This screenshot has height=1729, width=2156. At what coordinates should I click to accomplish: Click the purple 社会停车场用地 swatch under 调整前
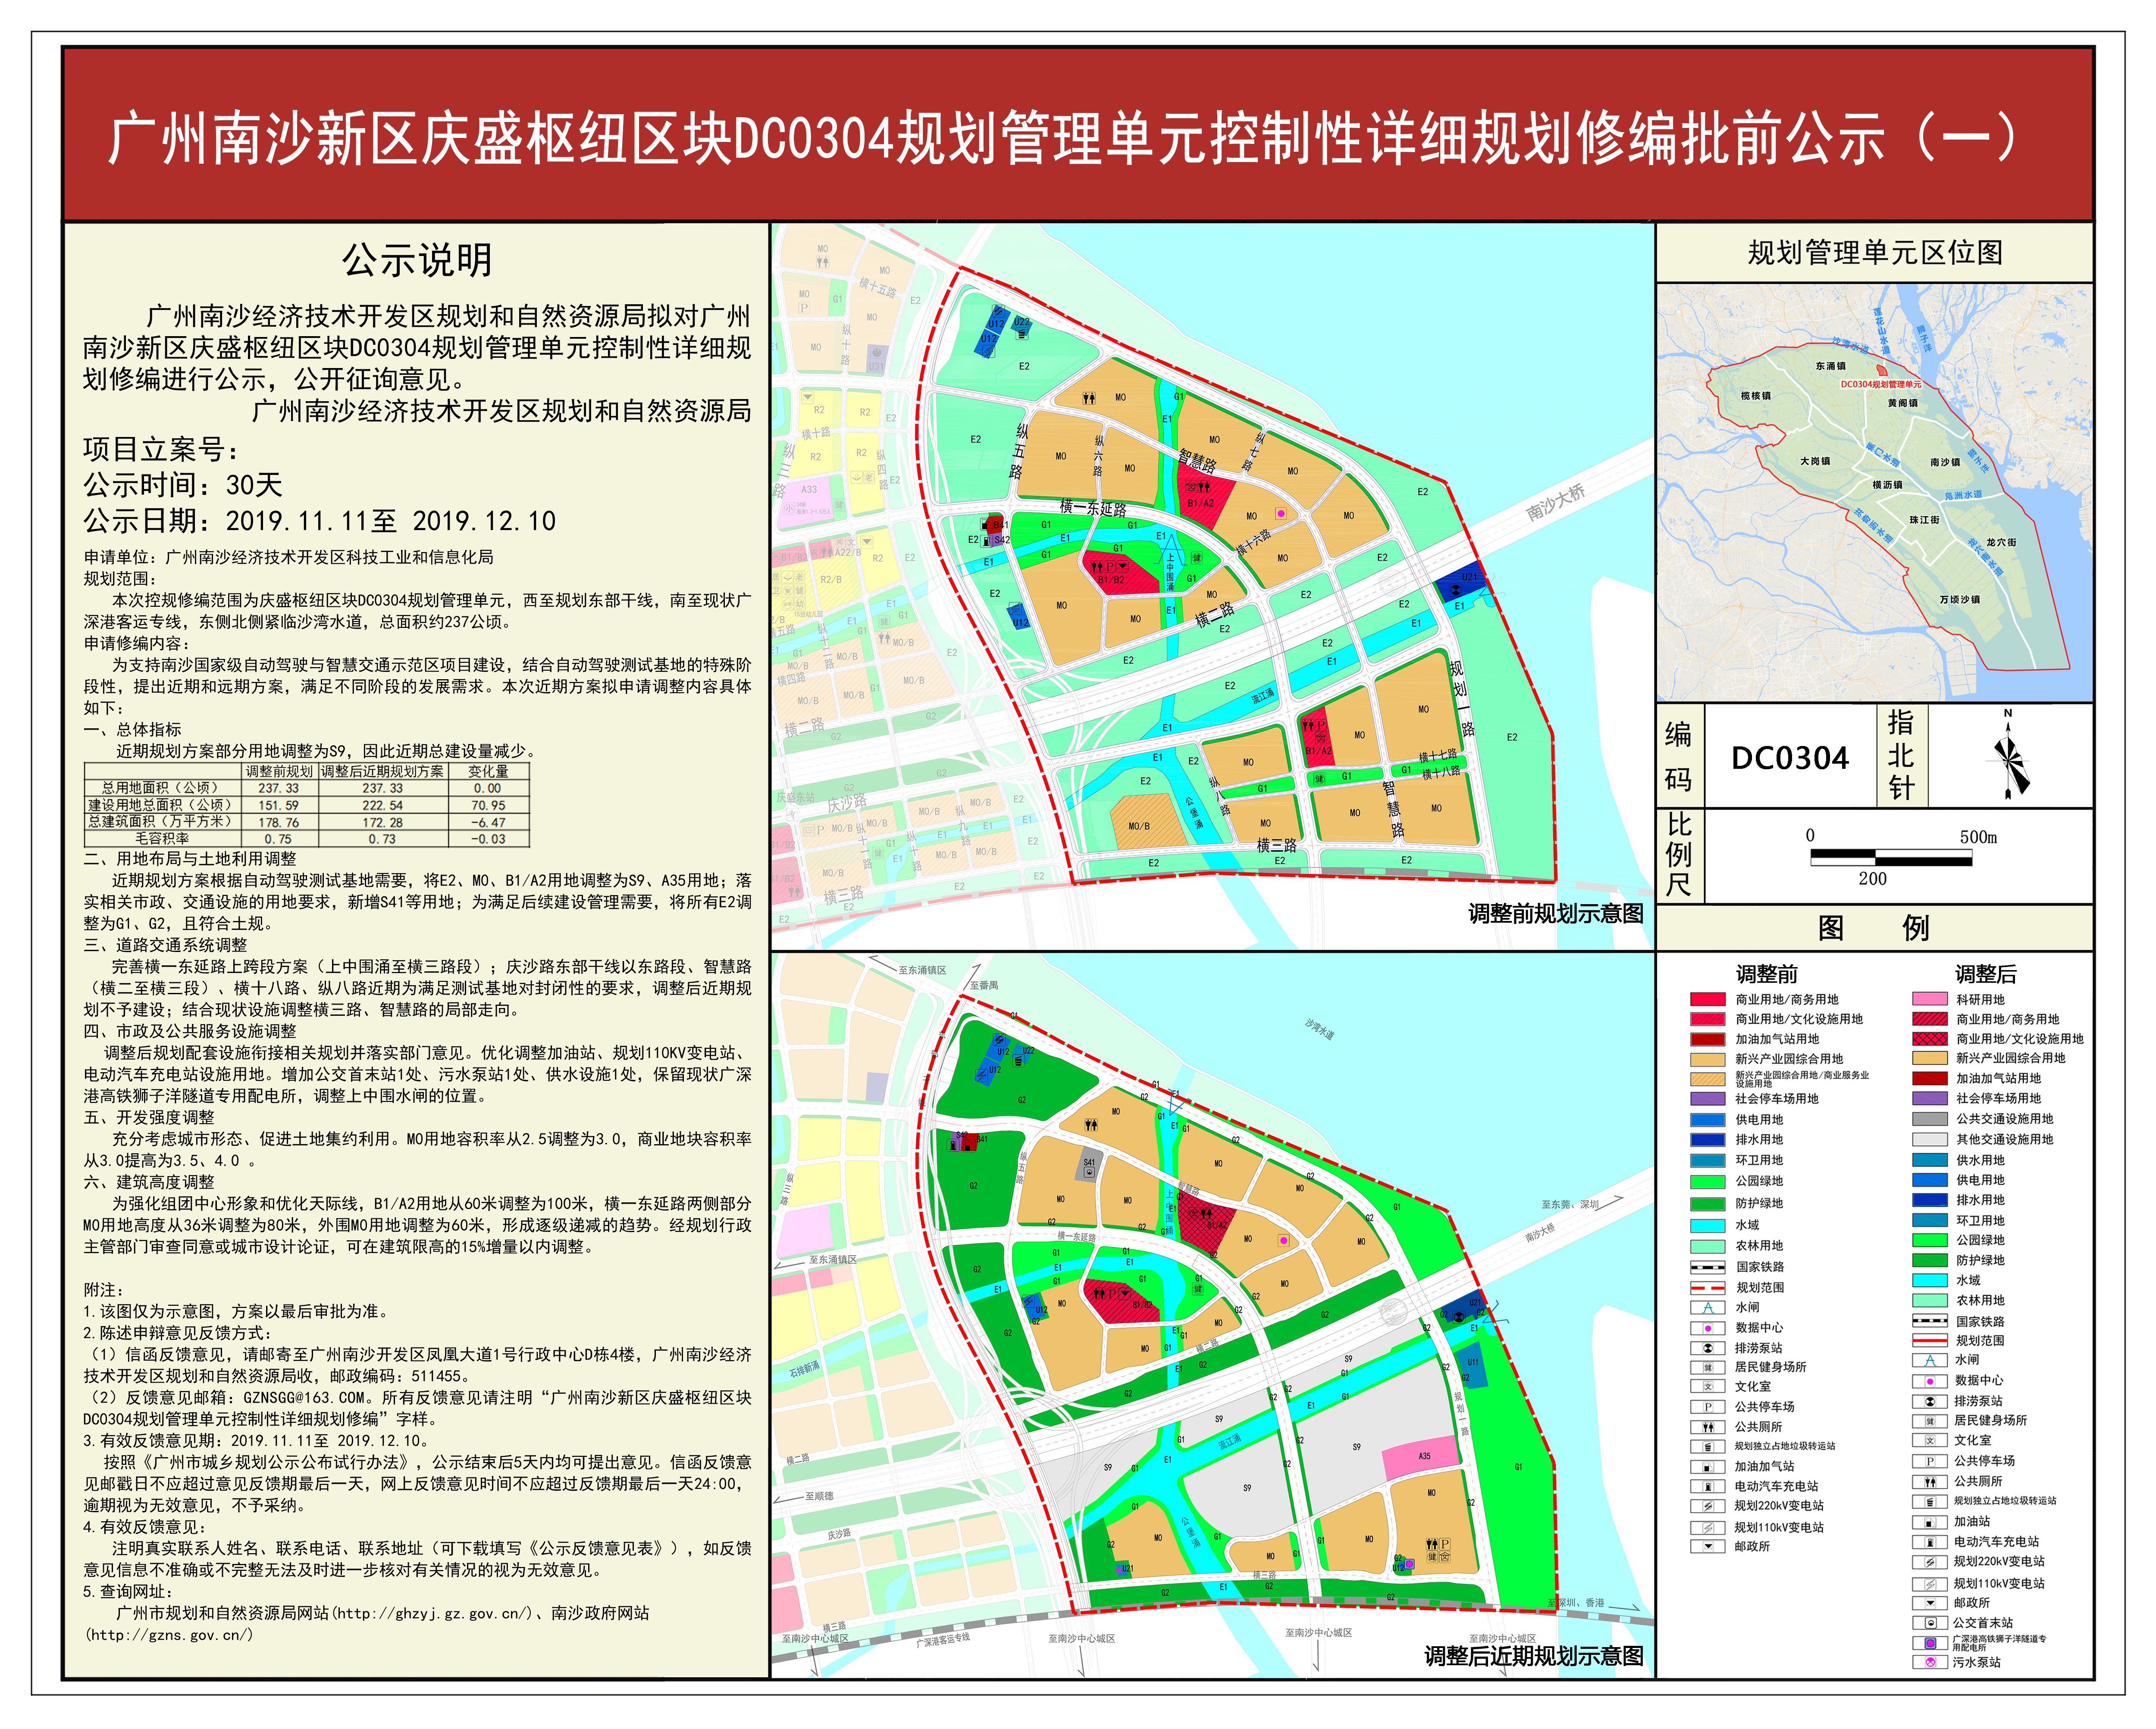[x=1707, y=1099]
